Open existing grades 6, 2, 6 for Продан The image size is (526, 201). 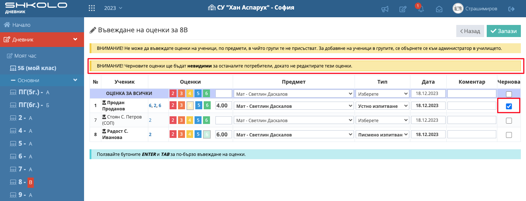pyautogui.click(x=155, y=106)
